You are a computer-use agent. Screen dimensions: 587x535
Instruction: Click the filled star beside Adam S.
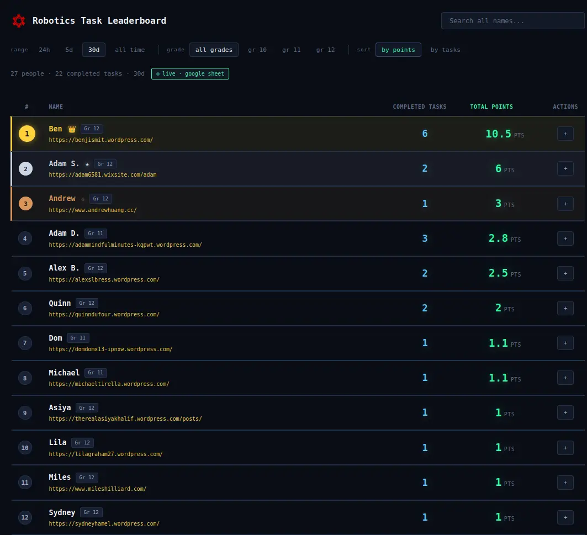coord(87,164)
